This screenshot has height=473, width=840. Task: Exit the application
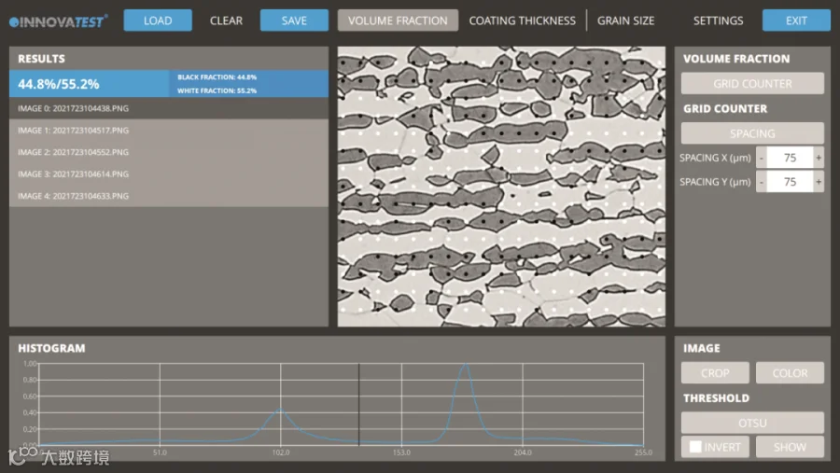tap(796, 21)
